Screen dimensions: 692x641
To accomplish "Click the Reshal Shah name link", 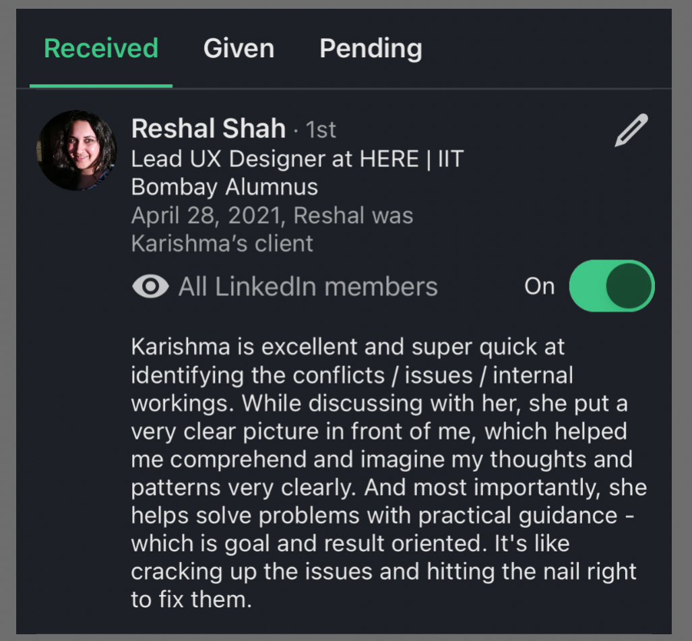I will 209,128.
